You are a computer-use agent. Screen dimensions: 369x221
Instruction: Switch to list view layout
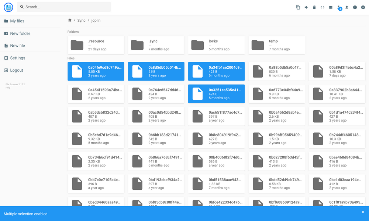(331, 7)
